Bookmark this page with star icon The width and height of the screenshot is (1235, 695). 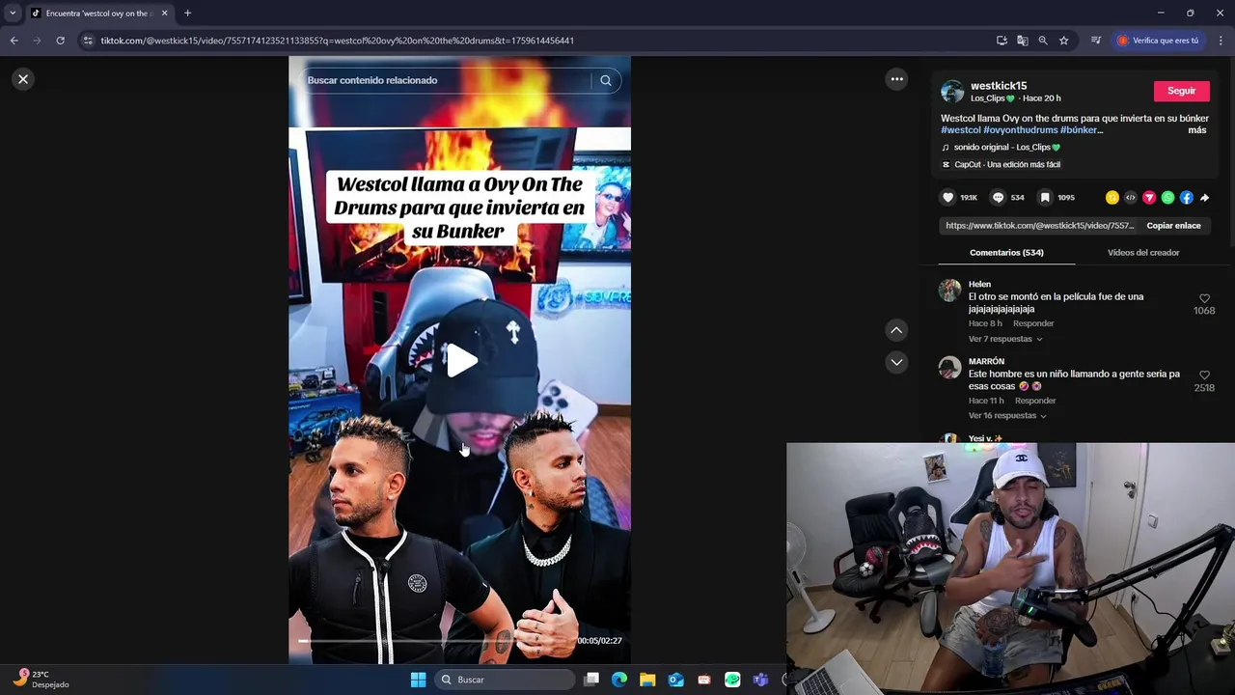coord(1063,41)
